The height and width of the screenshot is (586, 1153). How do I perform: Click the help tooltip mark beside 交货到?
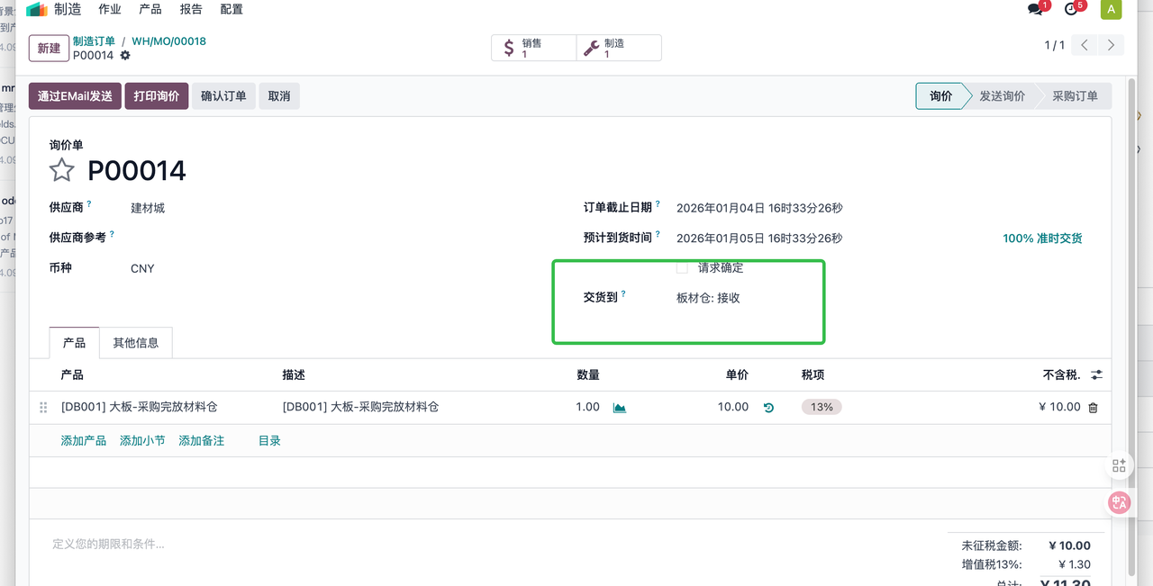tap(623, 294)
